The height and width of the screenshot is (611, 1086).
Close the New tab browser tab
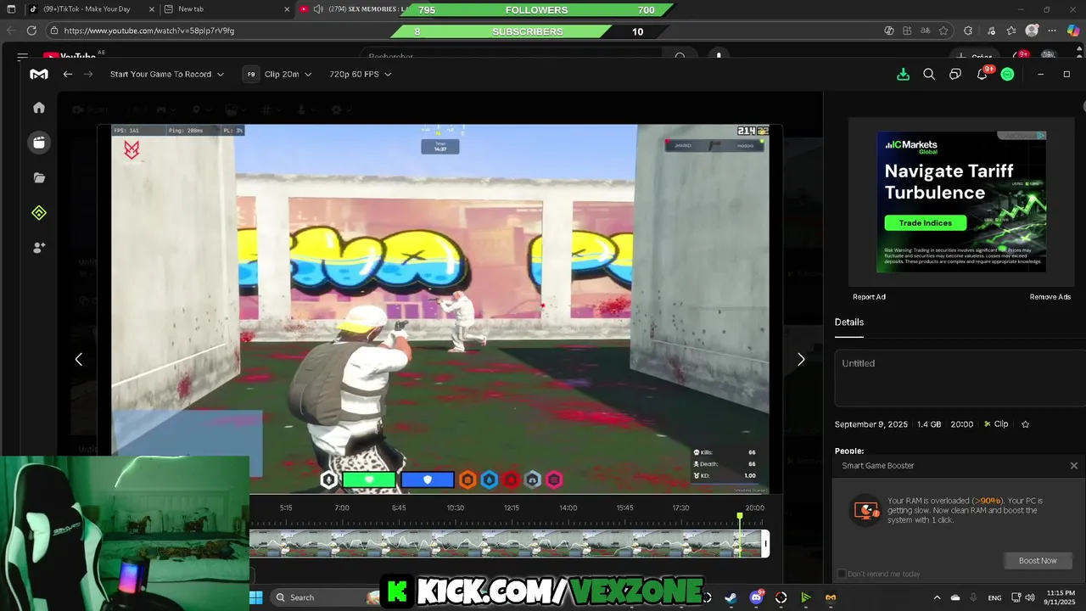[287, 9]
